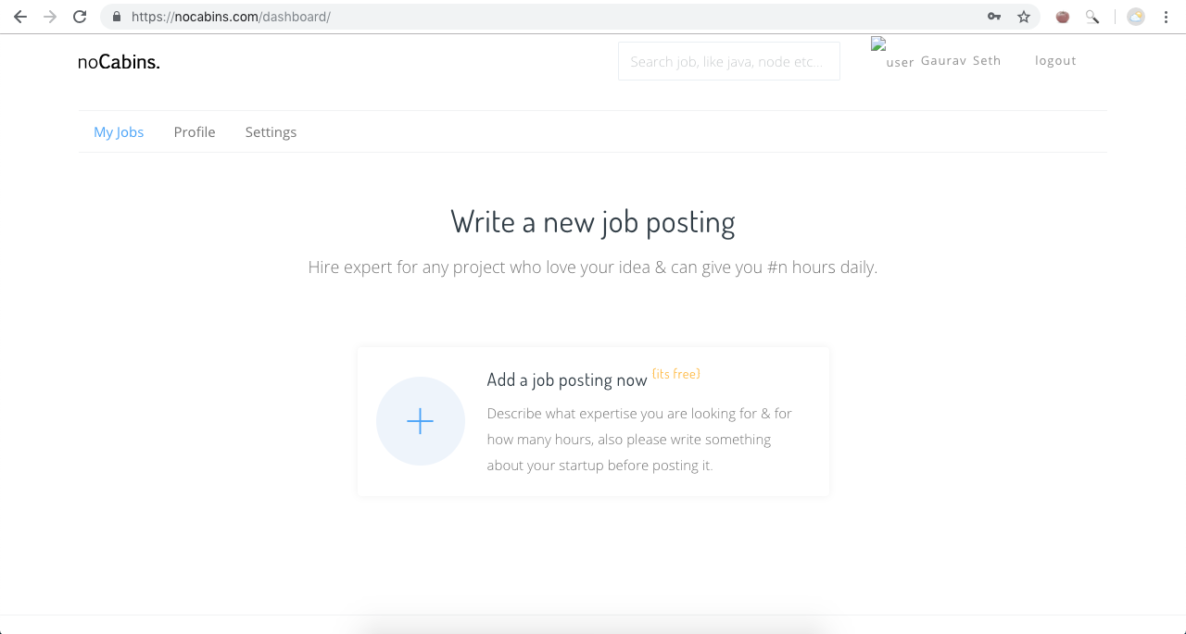Screen dimensions: 1186x634
Task: Open the My Jobs tab
Action: pyautogui.click(x=119, y=132)
